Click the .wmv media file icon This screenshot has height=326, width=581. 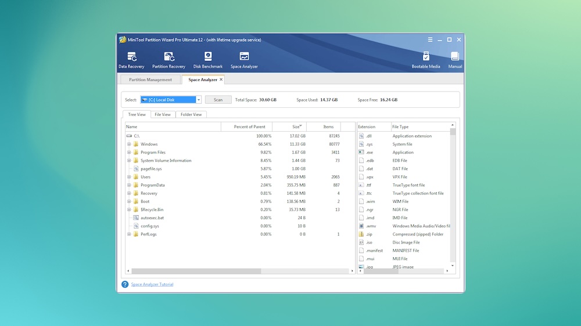pos(361,226)
